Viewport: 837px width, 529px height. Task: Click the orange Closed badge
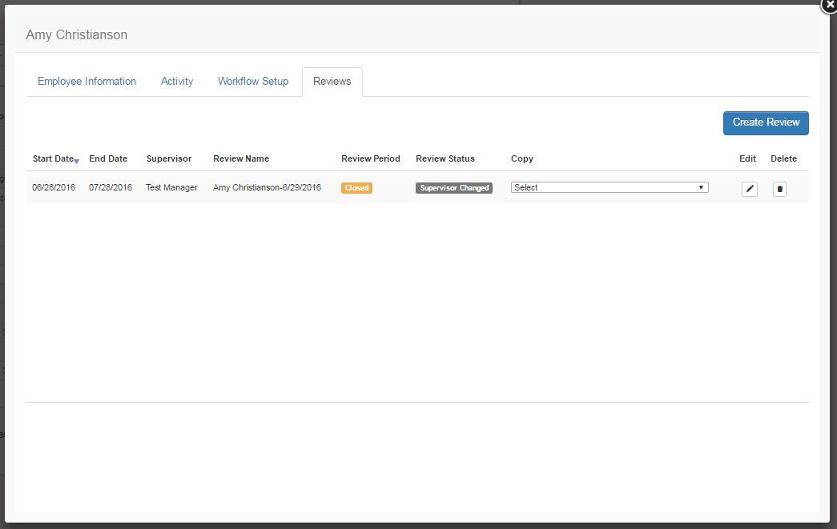point(356,188)
